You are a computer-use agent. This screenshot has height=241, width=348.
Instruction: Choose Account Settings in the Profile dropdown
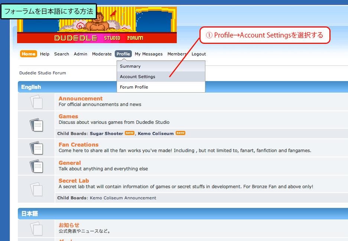pyautogui.click(x=161, y=77)
